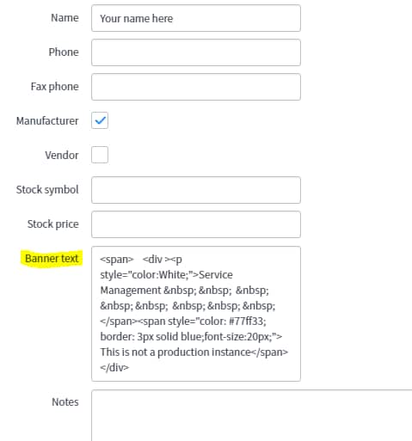Screen dimensions: 412x441
Task: Click the highlighted Banner text label
Action: point(52,259)
